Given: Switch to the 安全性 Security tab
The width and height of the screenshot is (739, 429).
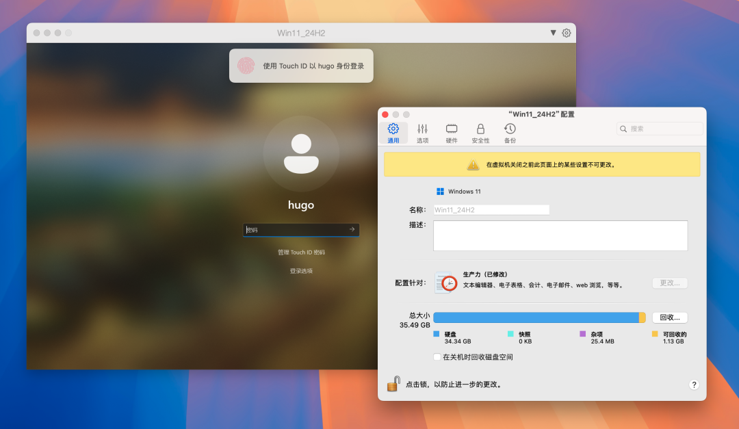Looking at the screenshot, I should tap(480, 133).
